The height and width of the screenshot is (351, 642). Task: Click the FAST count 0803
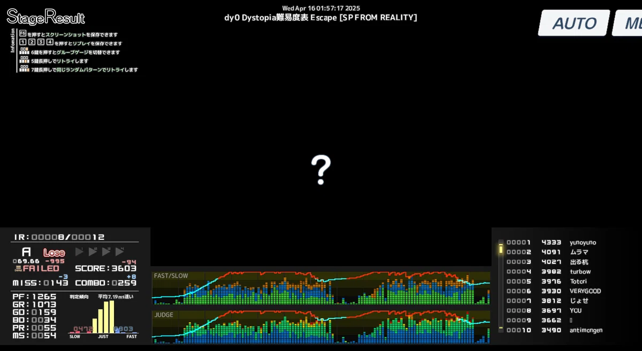tap(124, 329)
